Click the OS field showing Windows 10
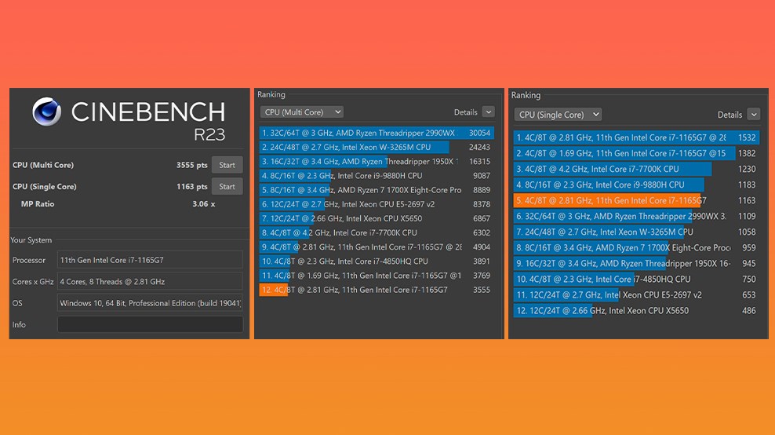Screen dimensions: 775x435 point(150,303)
